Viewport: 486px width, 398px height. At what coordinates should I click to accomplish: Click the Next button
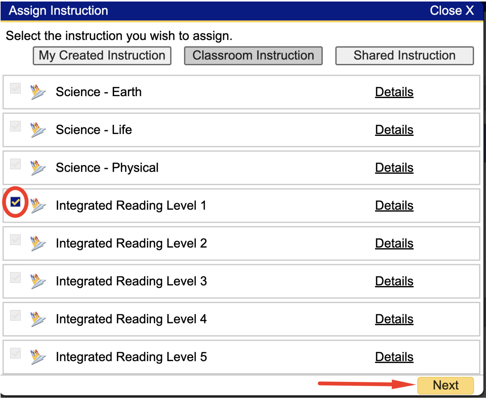pyautogui.click(x=445, y=385)
